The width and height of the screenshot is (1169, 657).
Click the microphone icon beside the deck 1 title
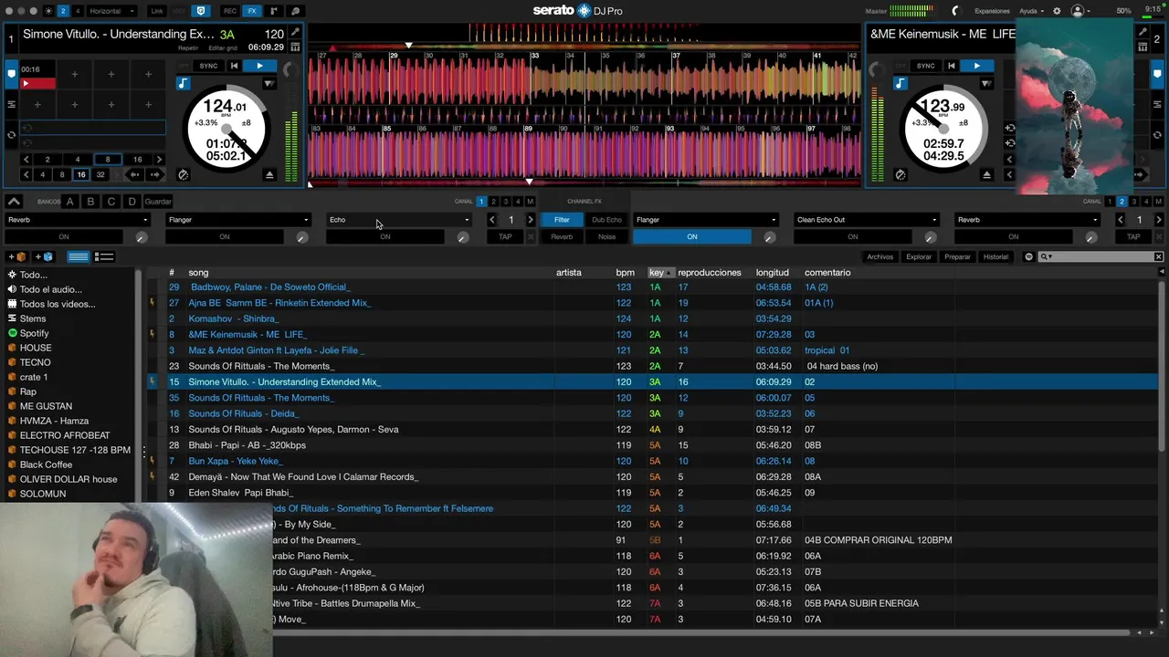point(295,33)
